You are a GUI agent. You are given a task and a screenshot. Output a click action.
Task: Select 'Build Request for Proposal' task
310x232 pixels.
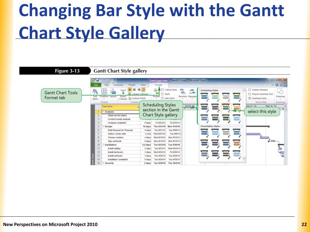click(x=120, y=130)
